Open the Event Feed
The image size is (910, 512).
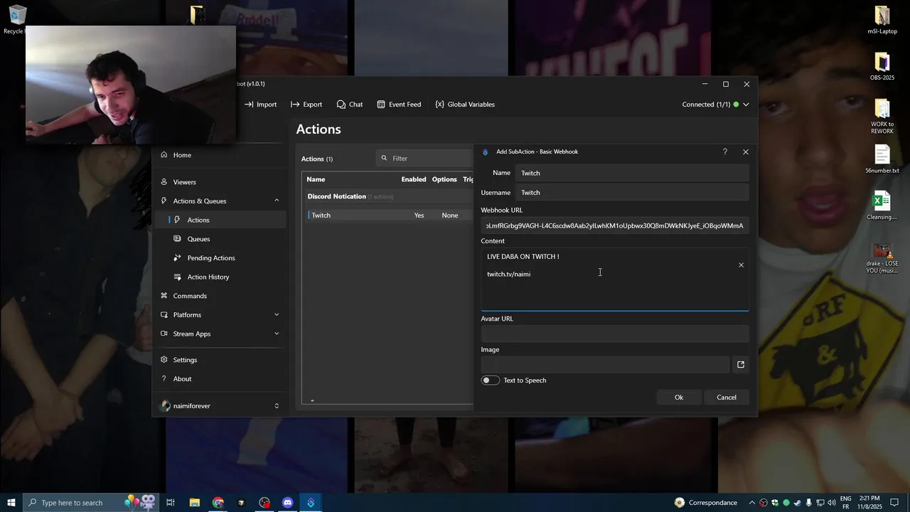pos(399,105)
